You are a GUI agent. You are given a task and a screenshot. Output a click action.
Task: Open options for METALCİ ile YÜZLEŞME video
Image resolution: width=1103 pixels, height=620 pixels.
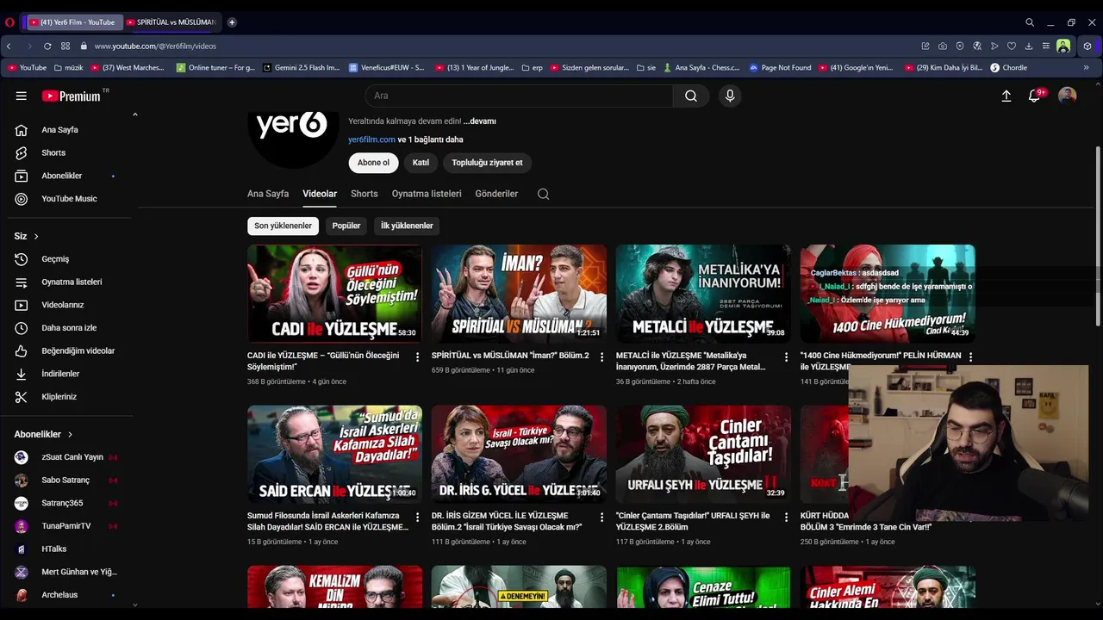pyautogui.click(x=786, y=356)
